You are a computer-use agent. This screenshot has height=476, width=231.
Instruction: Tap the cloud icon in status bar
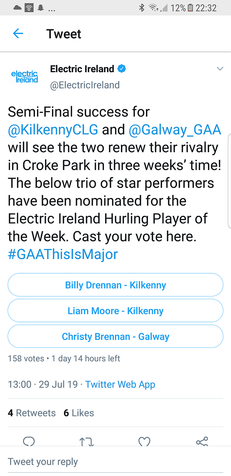coord(17,8)
